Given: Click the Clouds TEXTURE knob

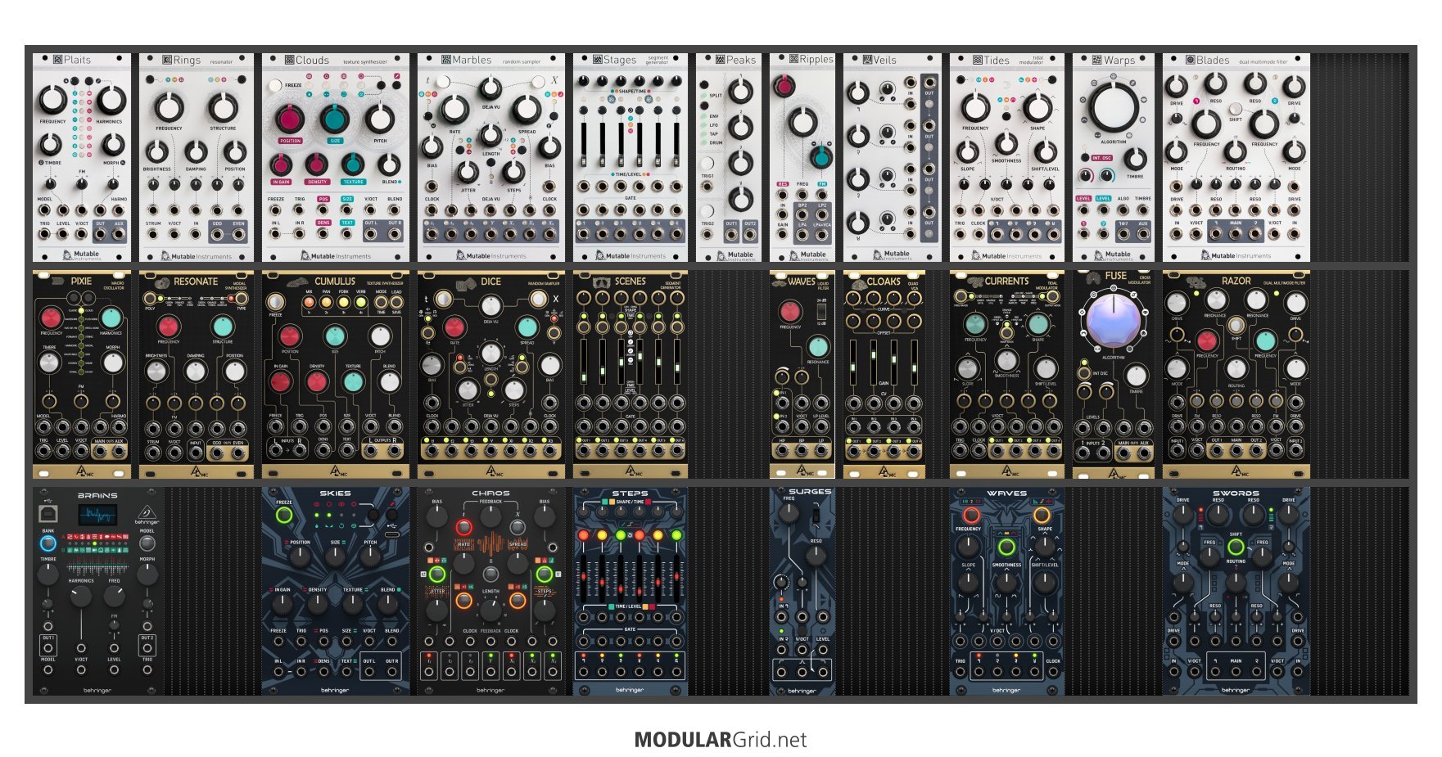Looking at the screenshot, I should click(353, 165).
